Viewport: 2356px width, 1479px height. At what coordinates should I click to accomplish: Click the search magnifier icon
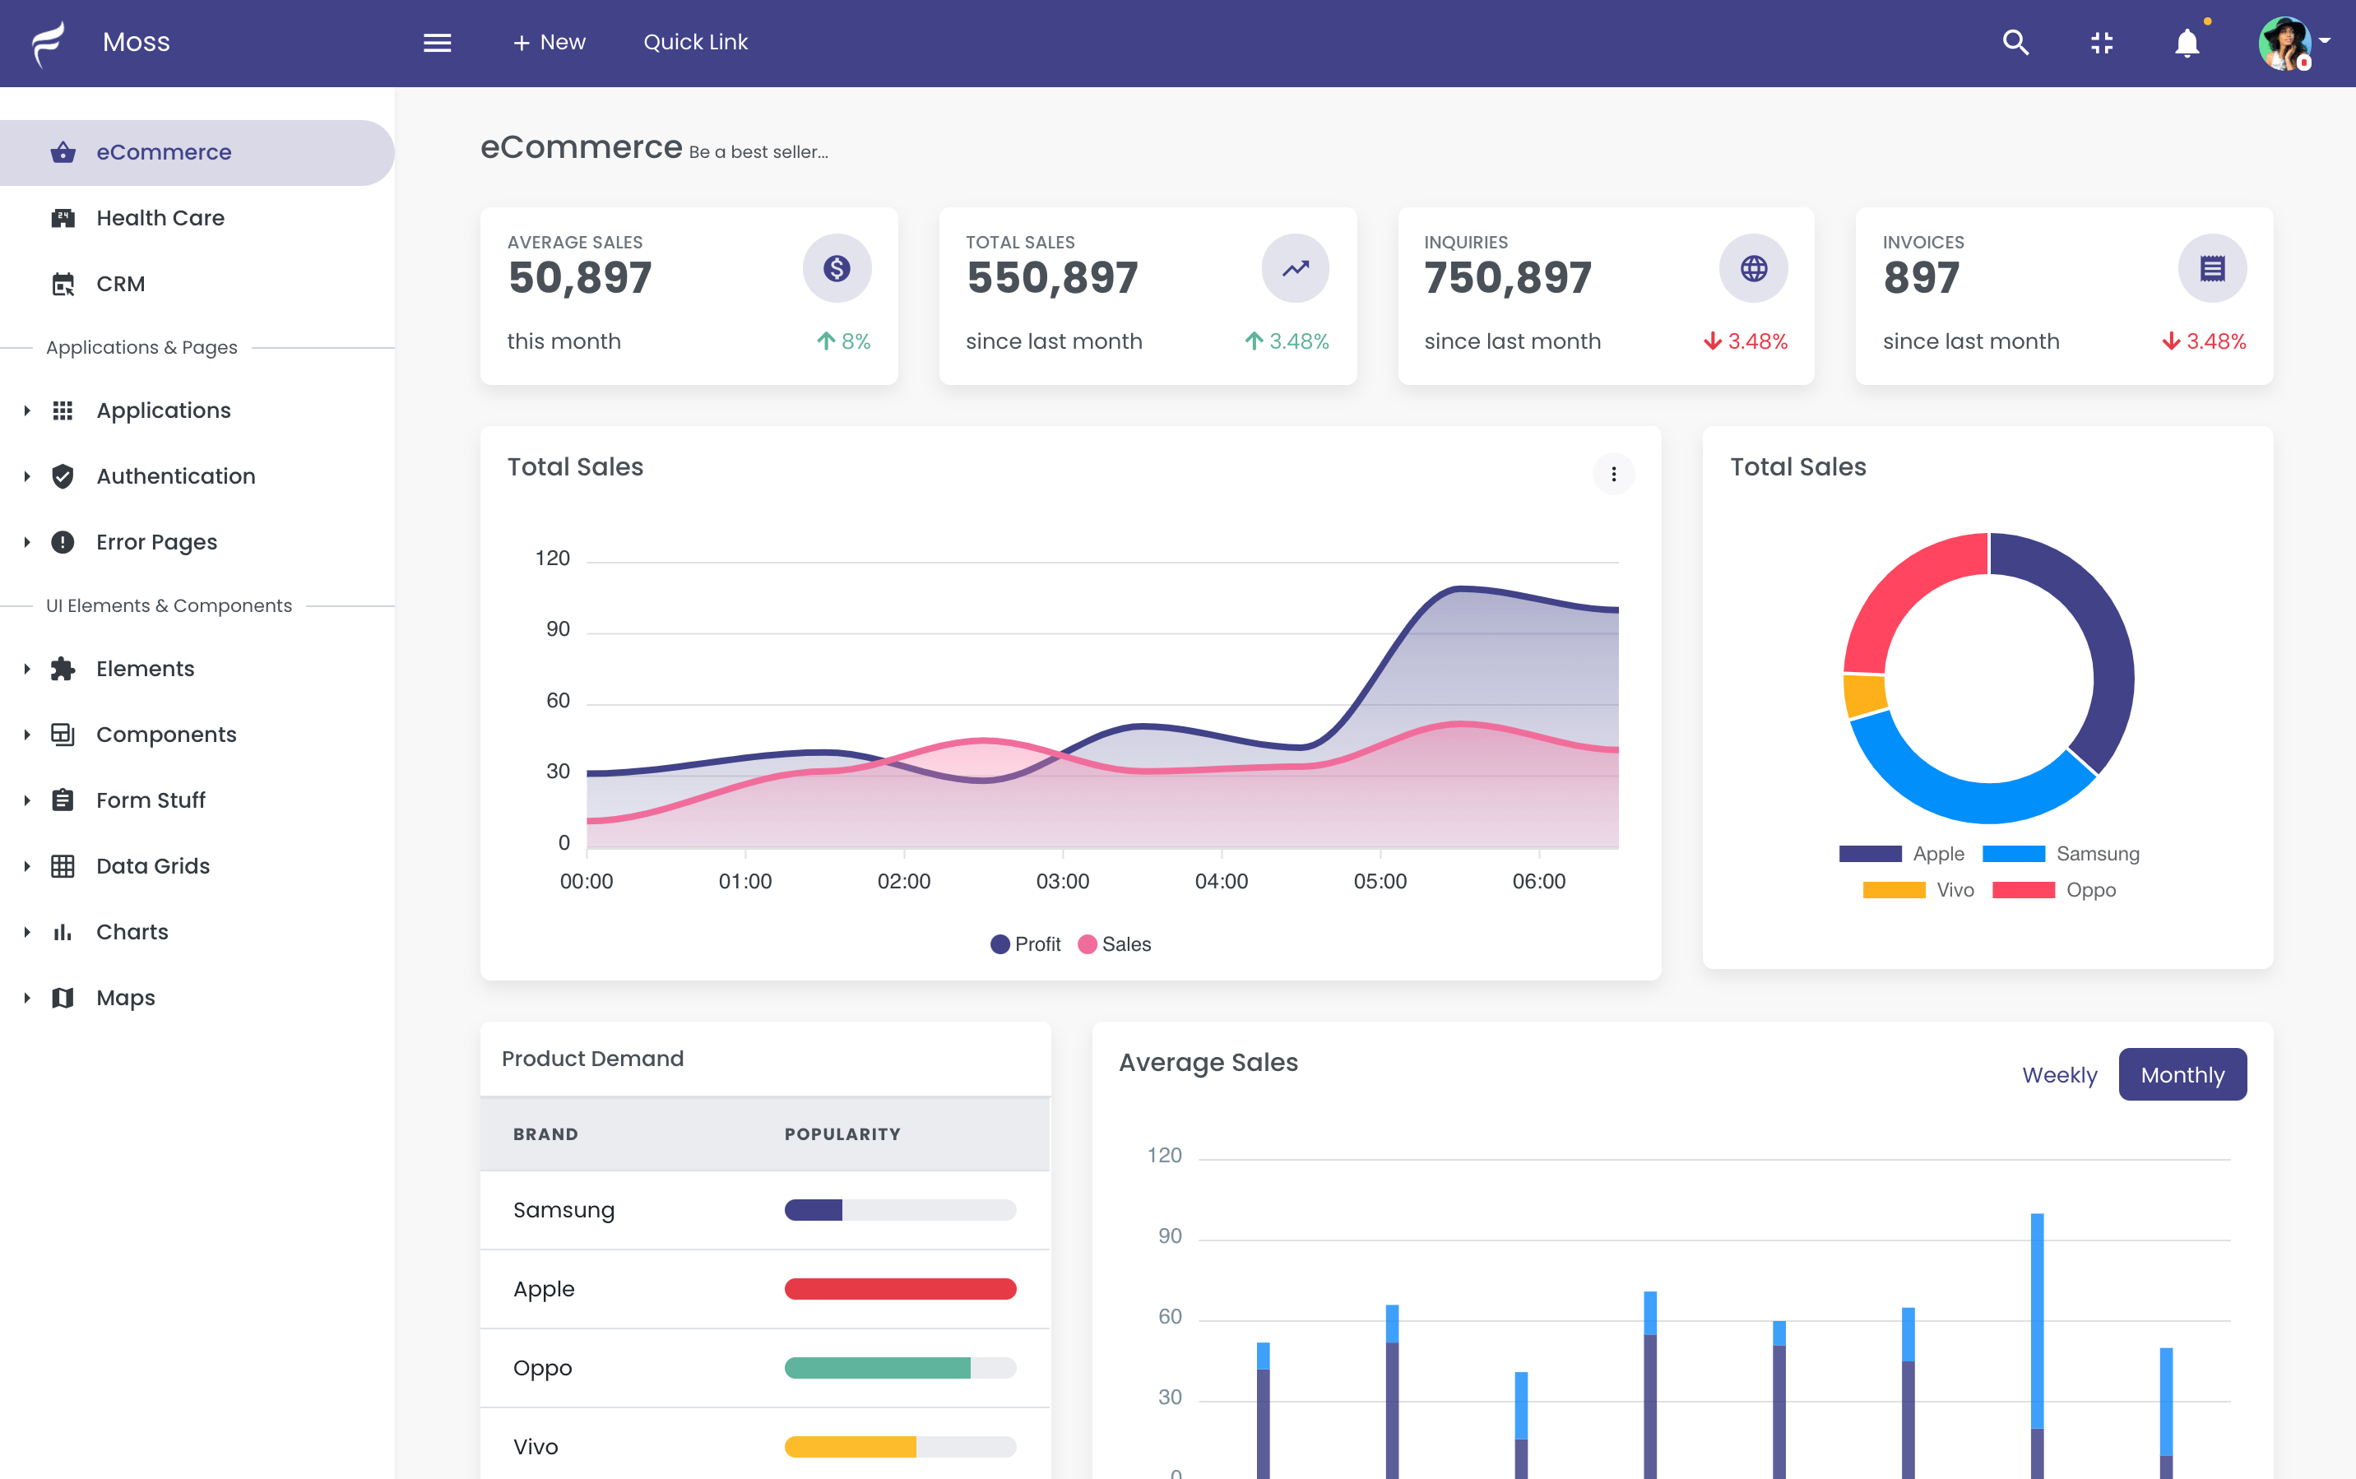point(2015,42)
